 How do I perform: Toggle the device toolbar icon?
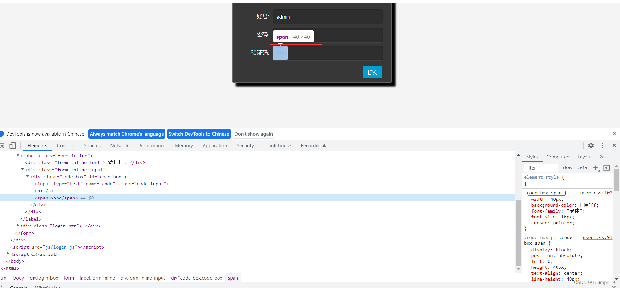point(13,145)
